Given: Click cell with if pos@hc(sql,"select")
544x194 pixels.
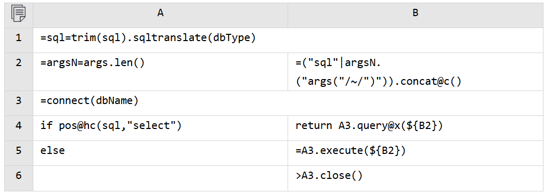Looking at the screenshot, I should 160,128.
